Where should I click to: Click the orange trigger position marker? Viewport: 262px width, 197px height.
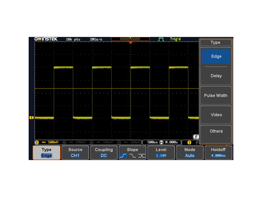(x=130, y=43)
